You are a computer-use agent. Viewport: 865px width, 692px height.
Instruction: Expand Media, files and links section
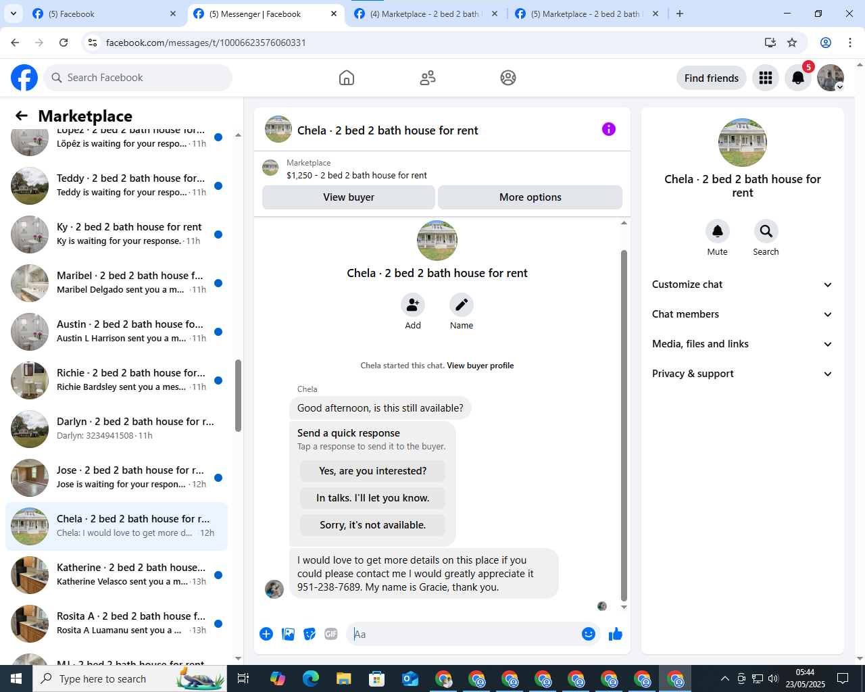coord(742,344)
